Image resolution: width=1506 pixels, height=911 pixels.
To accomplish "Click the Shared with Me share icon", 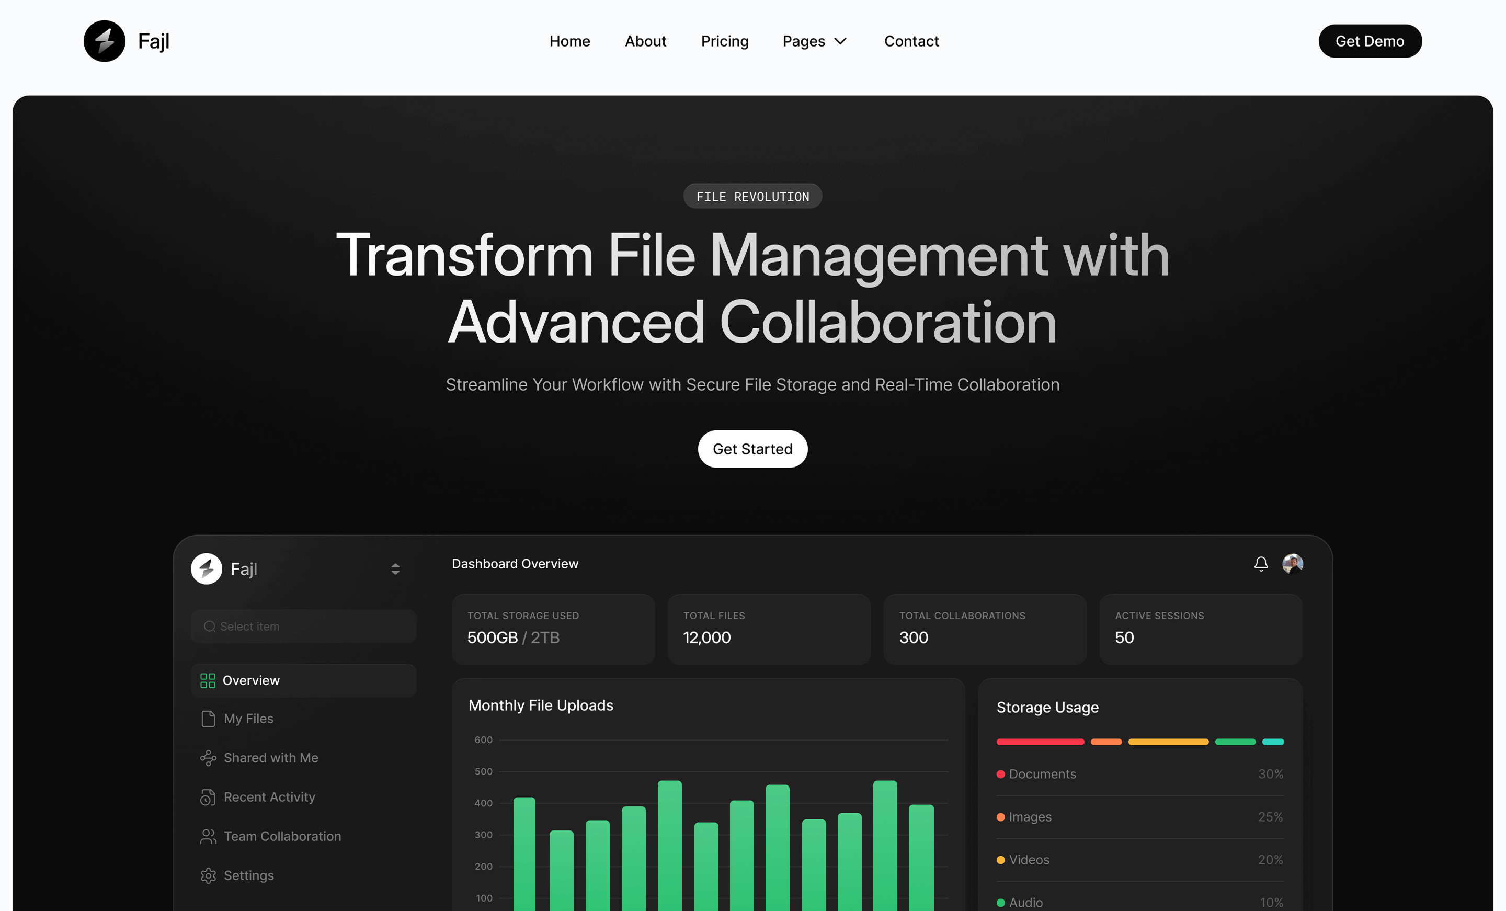I will [x=208, y=758].
